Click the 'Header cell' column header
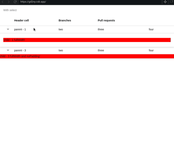The image size is (174, 141). 21,20
